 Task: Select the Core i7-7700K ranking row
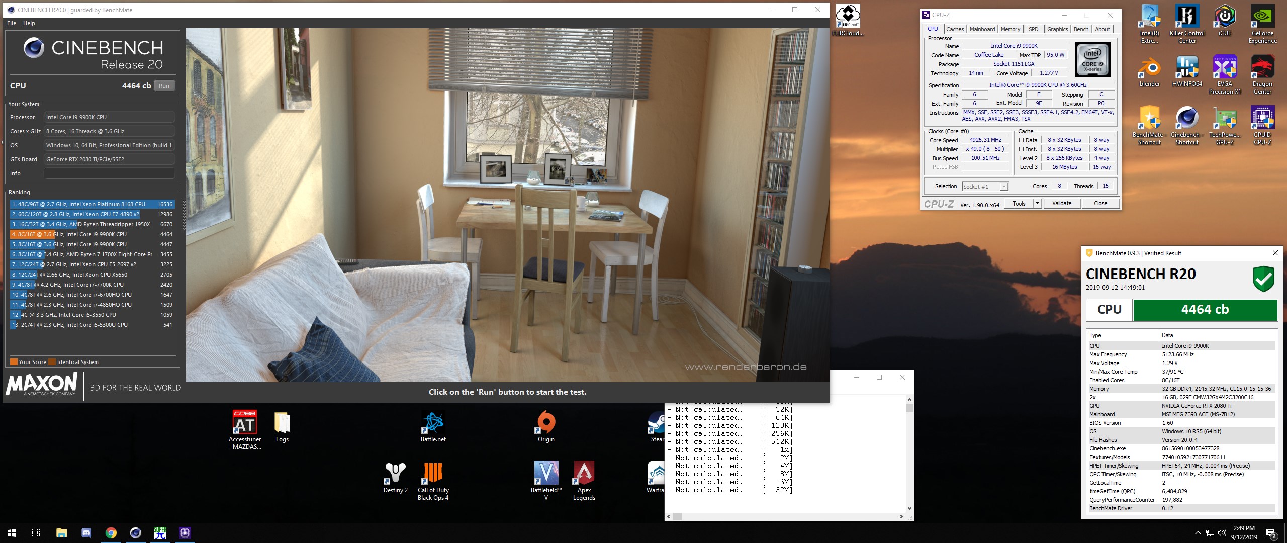[92, 285]
